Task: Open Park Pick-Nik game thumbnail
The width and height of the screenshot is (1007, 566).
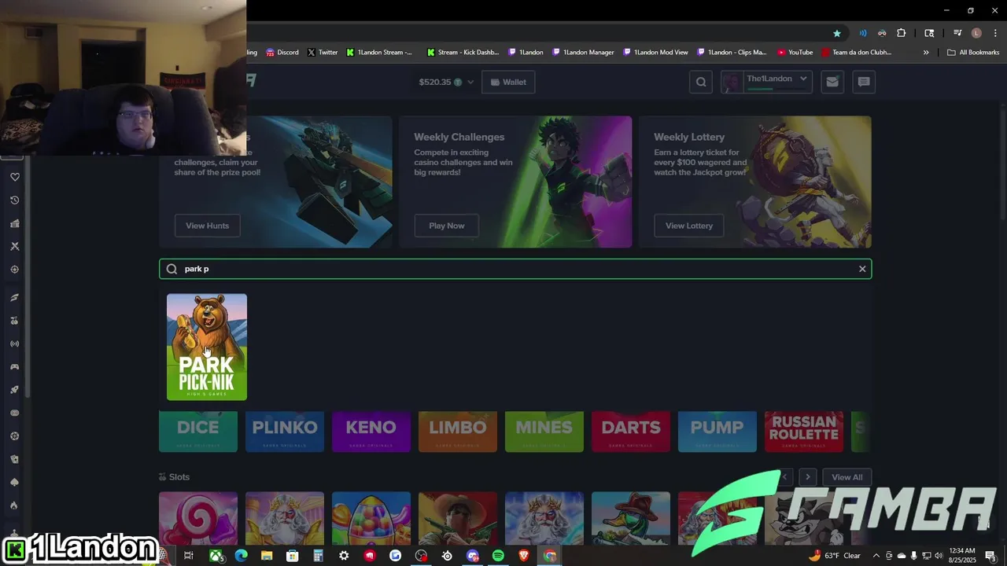Action: (207, 347)
